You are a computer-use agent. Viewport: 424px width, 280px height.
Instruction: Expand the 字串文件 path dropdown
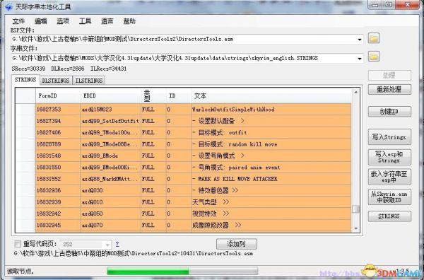(x=360, y=59)
